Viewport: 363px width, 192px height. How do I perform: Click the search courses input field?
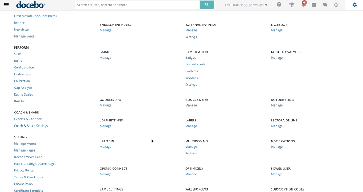137,5
